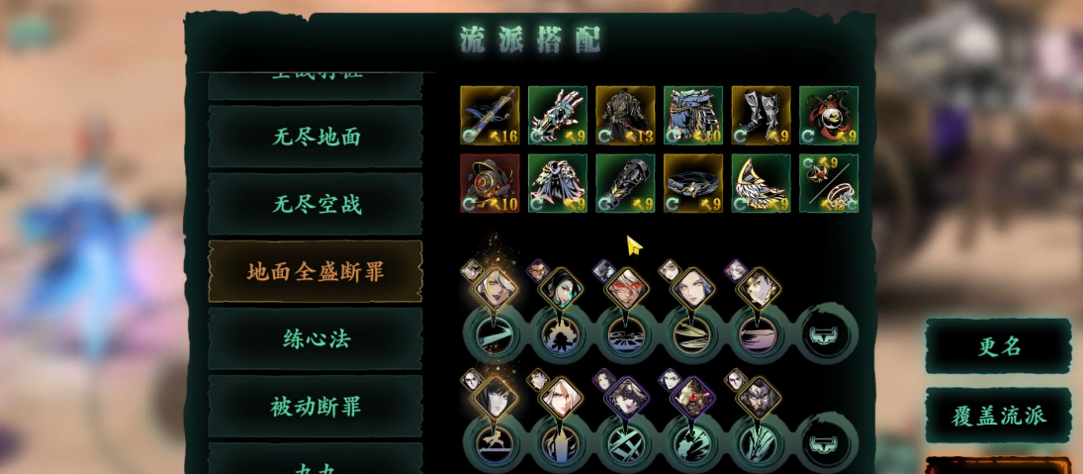
Task: Choose the 练心法 build entry
Action: tap(316, 338)
